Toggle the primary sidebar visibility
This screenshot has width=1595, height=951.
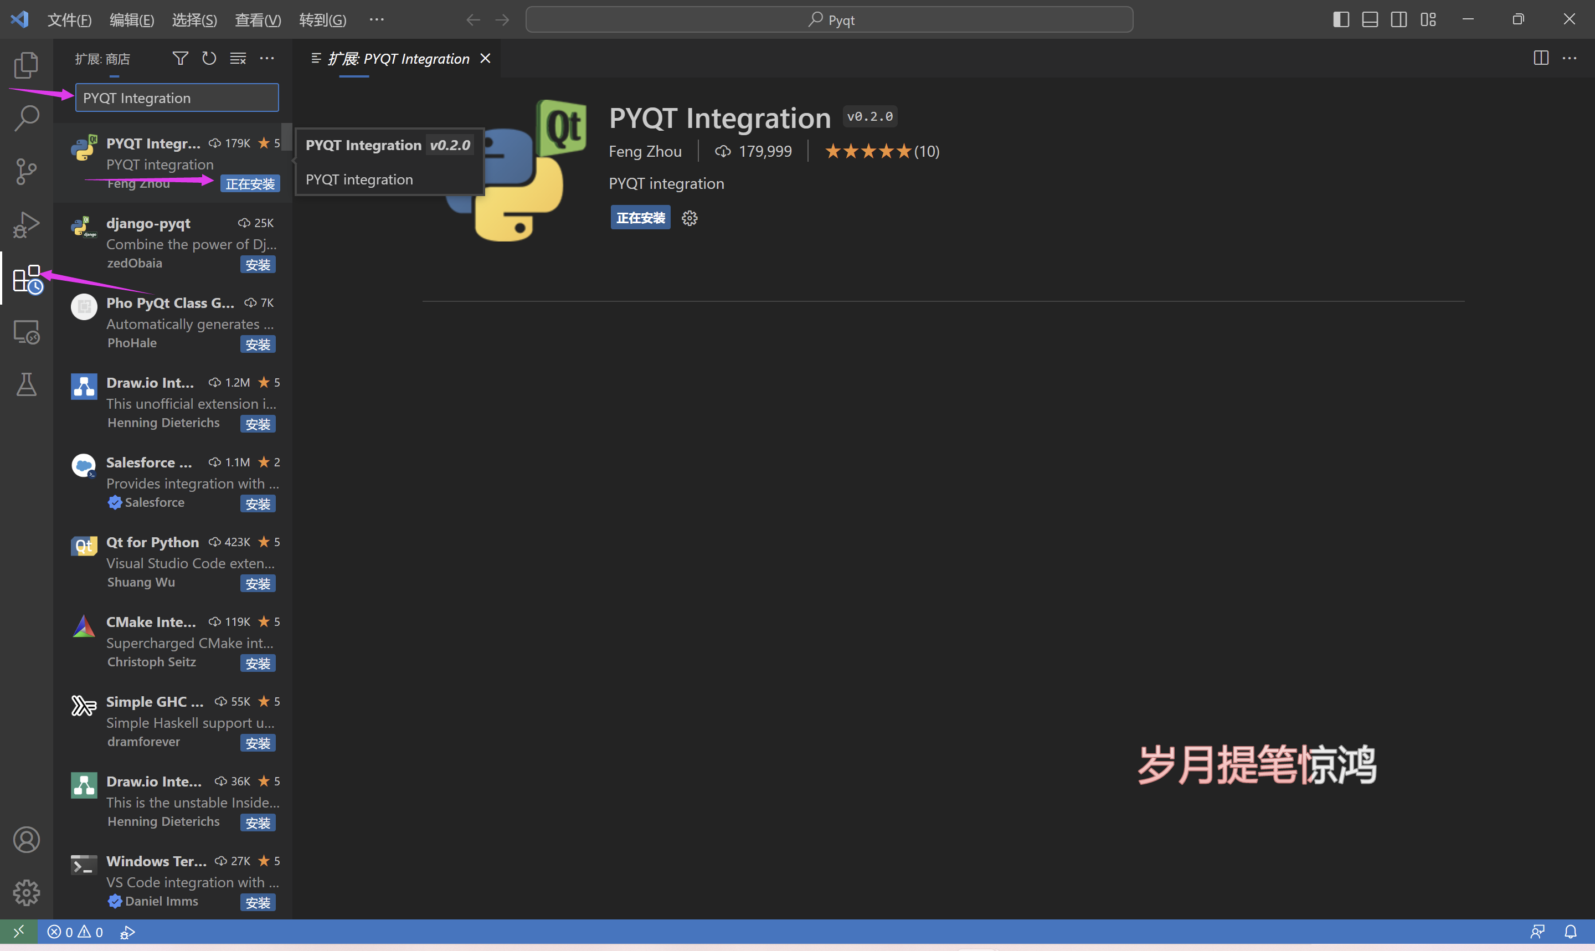(x=1340, y=19)
